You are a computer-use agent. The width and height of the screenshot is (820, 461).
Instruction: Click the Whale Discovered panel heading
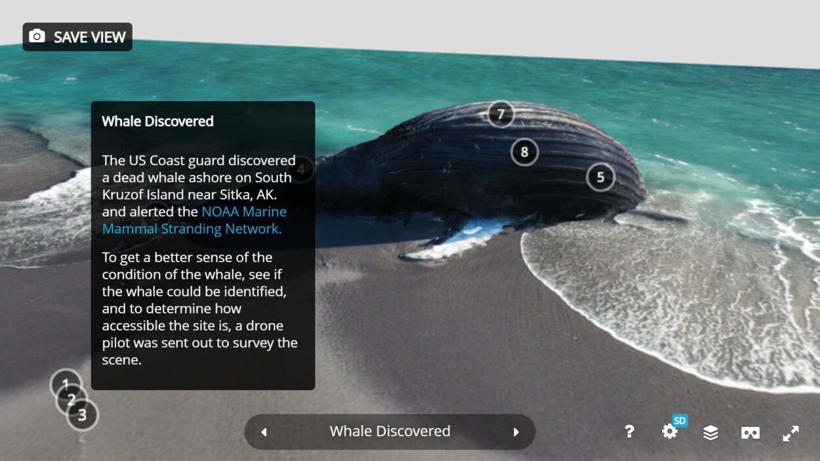(x=157, y=121)
